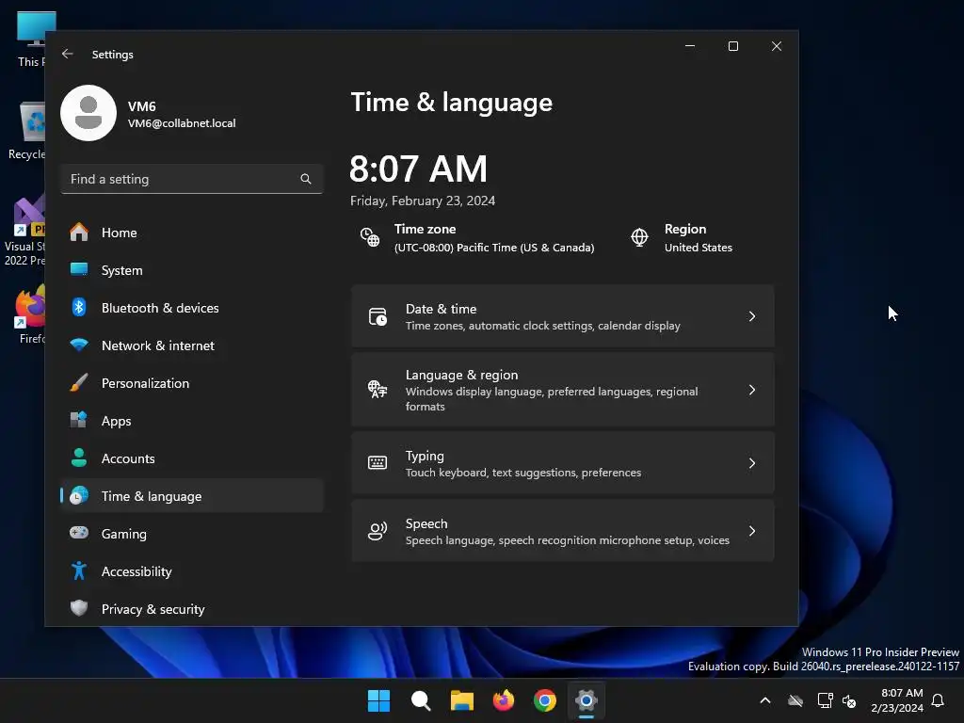
Task: Open Date & time settings card
Action: coord(563,316)
